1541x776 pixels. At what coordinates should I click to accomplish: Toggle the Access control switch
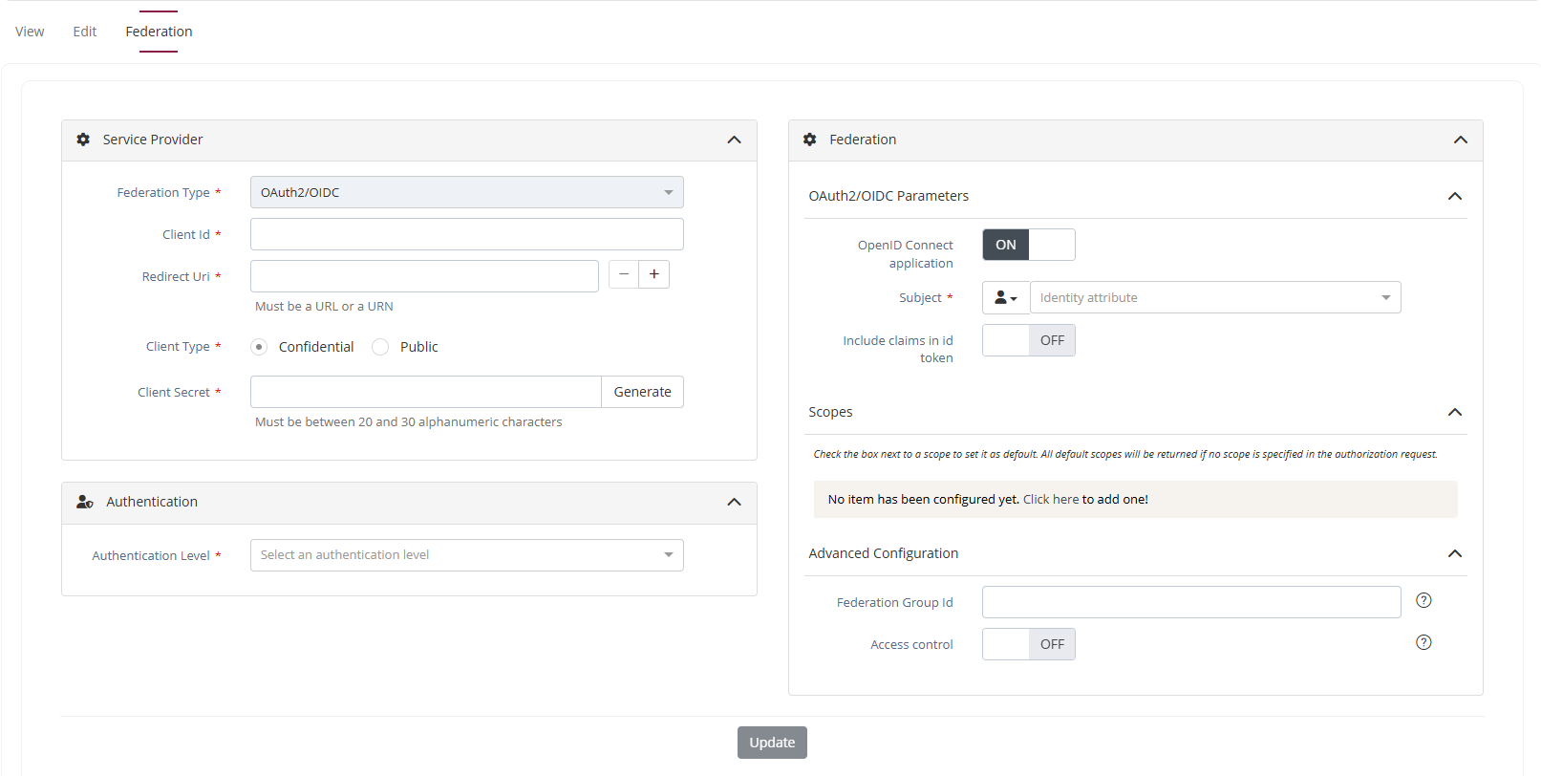1028,644
